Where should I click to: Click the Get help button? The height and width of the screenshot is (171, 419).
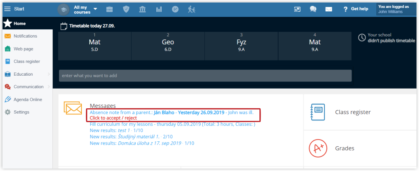point(356,9)
